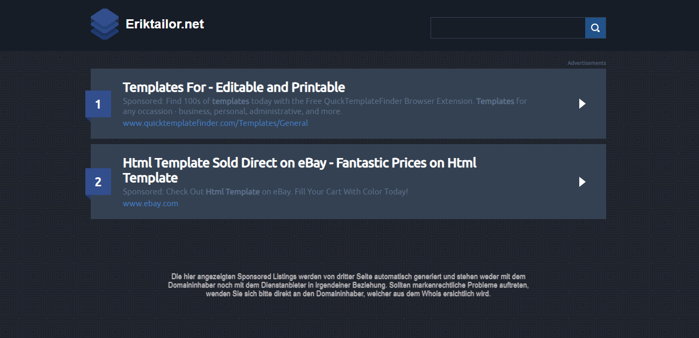Click bold "templates" after "Find 100s of"
699x338 pixels.
tap(230, 101)
